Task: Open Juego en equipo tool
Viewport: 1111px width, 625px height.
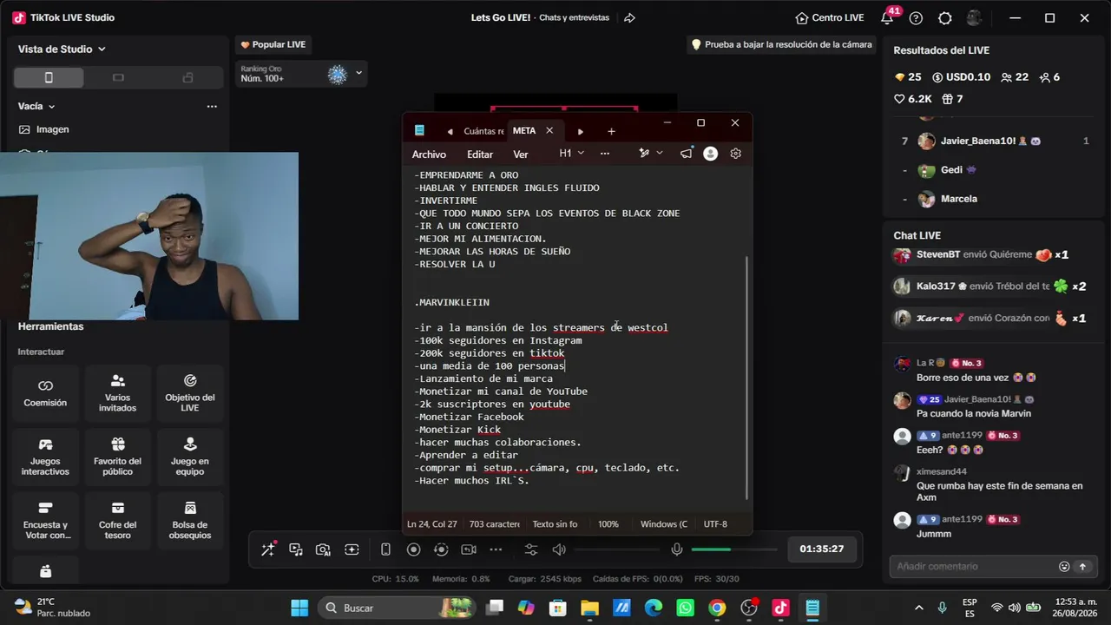Action: click(x=190, y=457)
